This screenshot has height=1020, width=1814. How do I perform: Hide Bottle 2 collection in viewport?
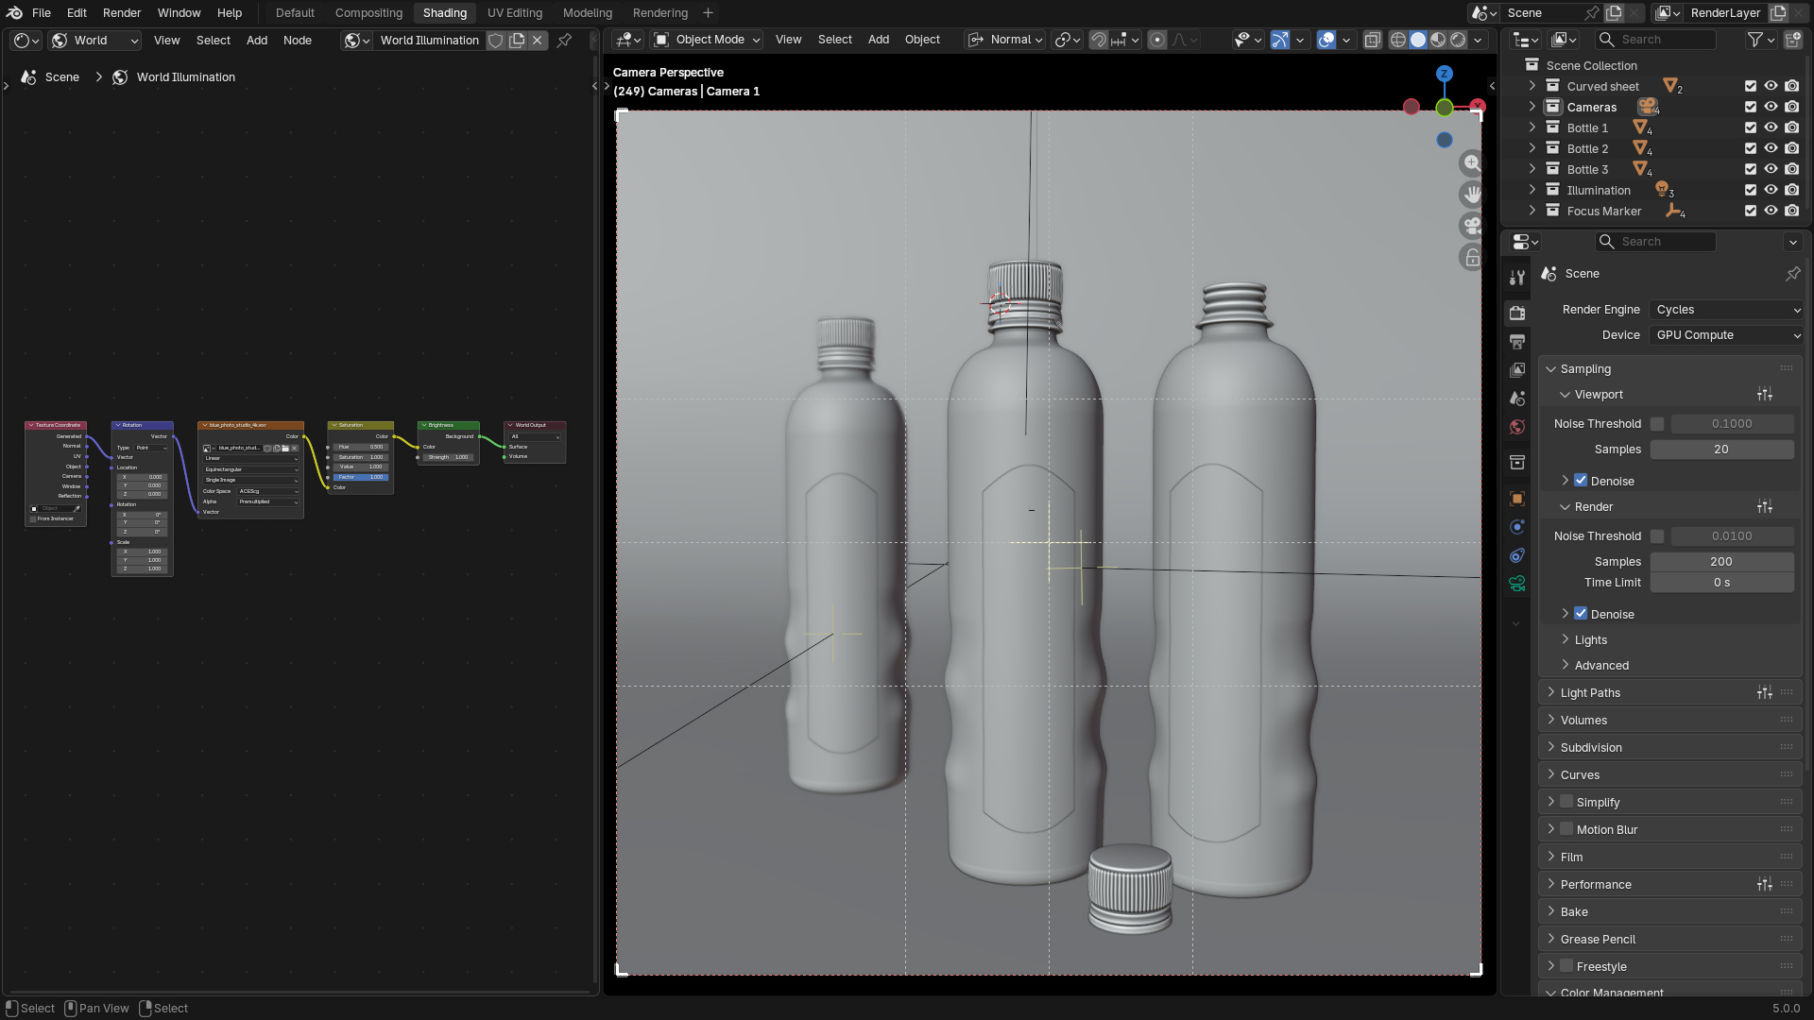point(1771,148)
